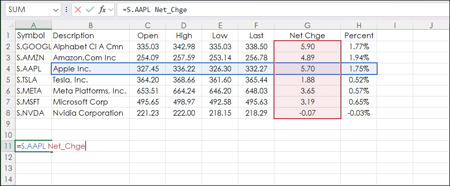The height and width of the screenshot is (186, 450).
Task: Select column D header
Action: [184, 25]
